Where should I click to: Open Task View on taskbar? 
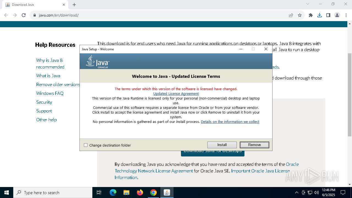coord(99,193)
